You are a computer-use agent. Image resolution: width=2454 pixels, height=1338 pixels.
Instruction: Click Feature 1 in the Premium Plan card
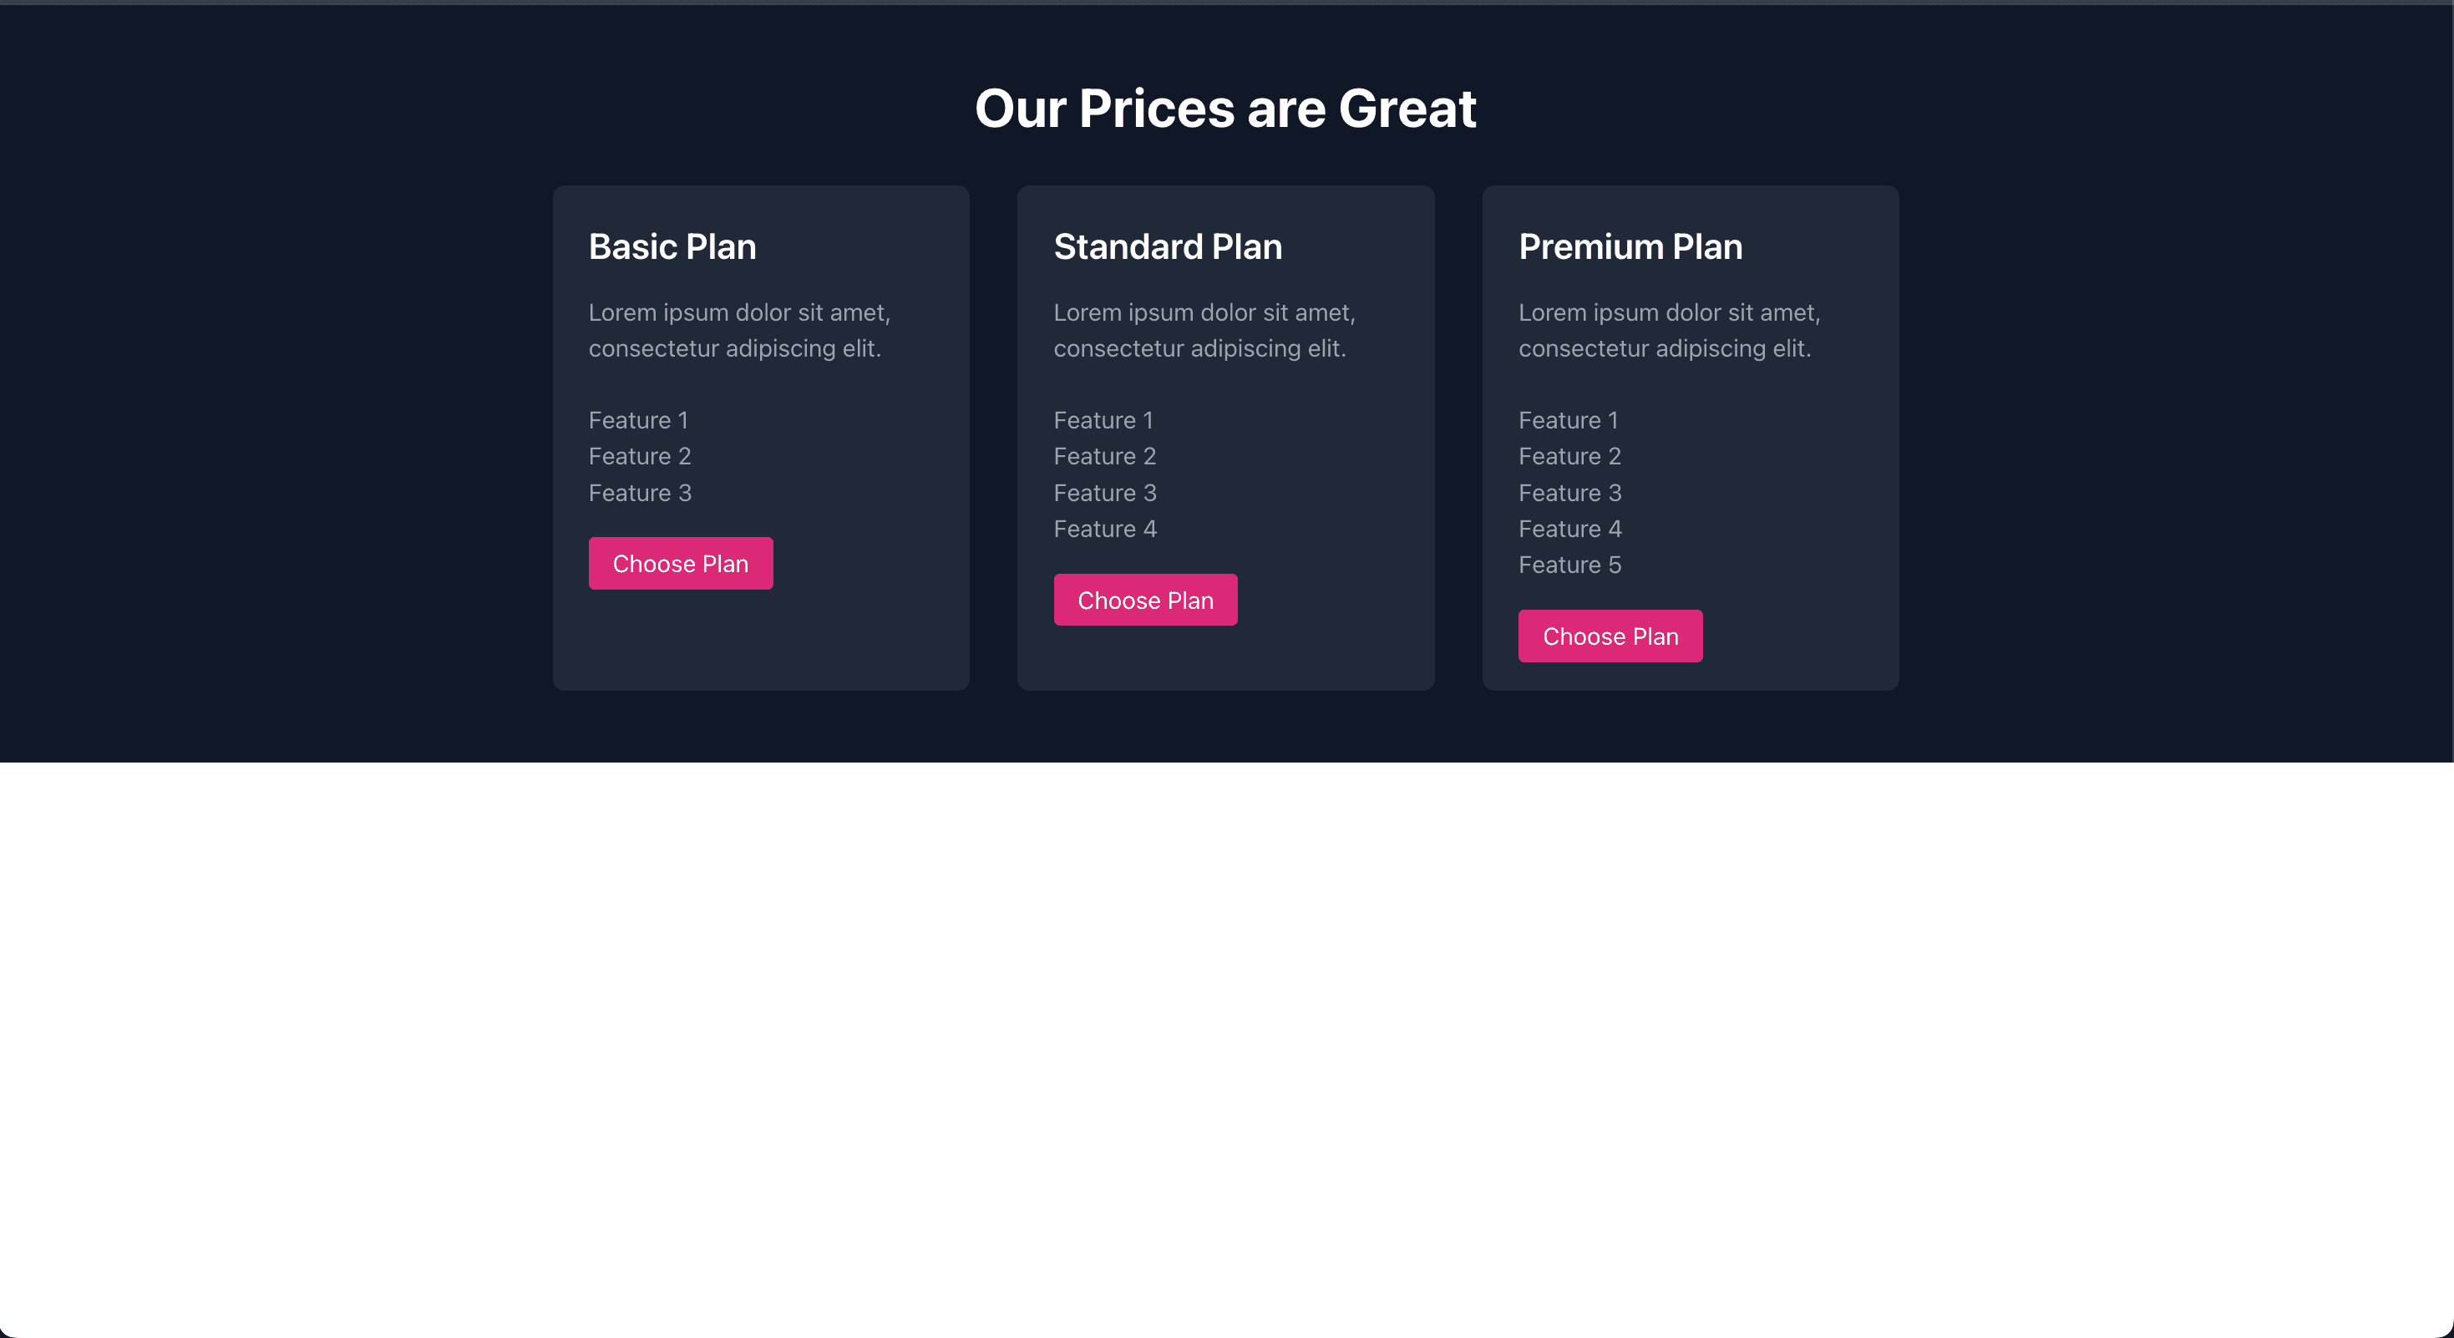point(1568,420)
